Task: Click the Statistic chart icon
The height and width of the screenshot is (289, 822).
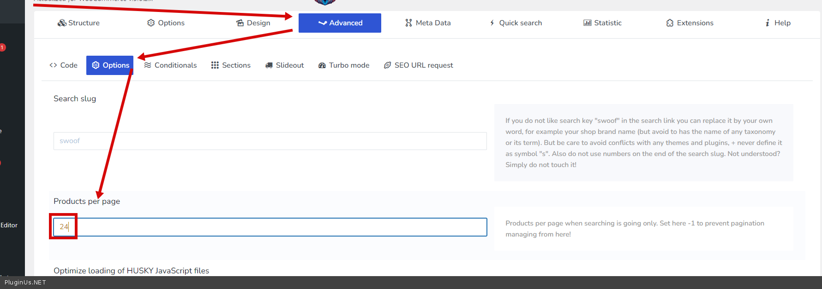Action: pyautogui.click(x=587, y=23)
